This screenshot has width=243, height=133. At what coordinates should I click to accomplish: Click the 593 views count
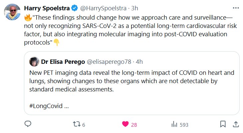(184, 125)
